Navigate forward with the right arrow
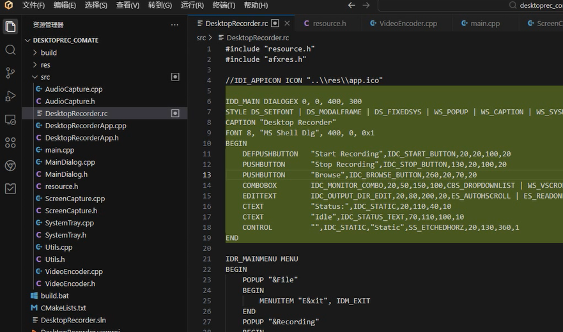The height and width of the screenshot is (332, 563). point(366,5)
